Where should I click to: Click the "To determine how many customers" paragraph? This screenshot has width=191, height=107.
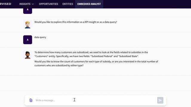tap(91, 54)
